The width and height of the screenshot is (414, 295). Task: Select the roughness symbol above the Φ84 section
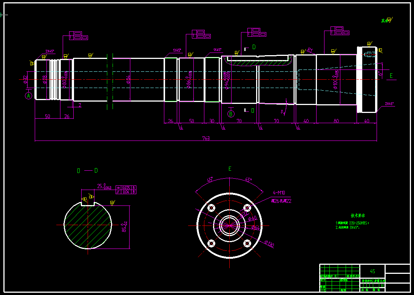tap(90, 56)
